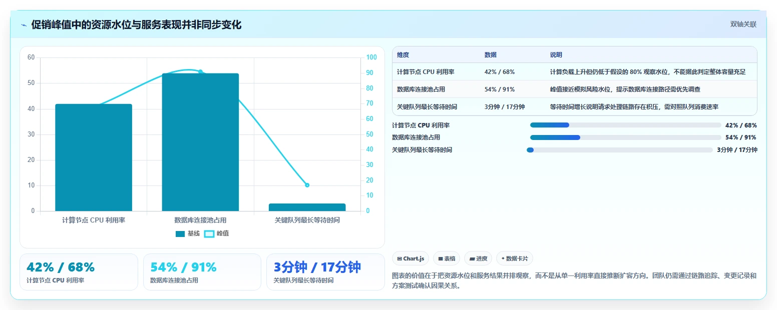Click the lightning icon beside the title
The height and width of the screenshot is (310, 777).
(24, 25)
